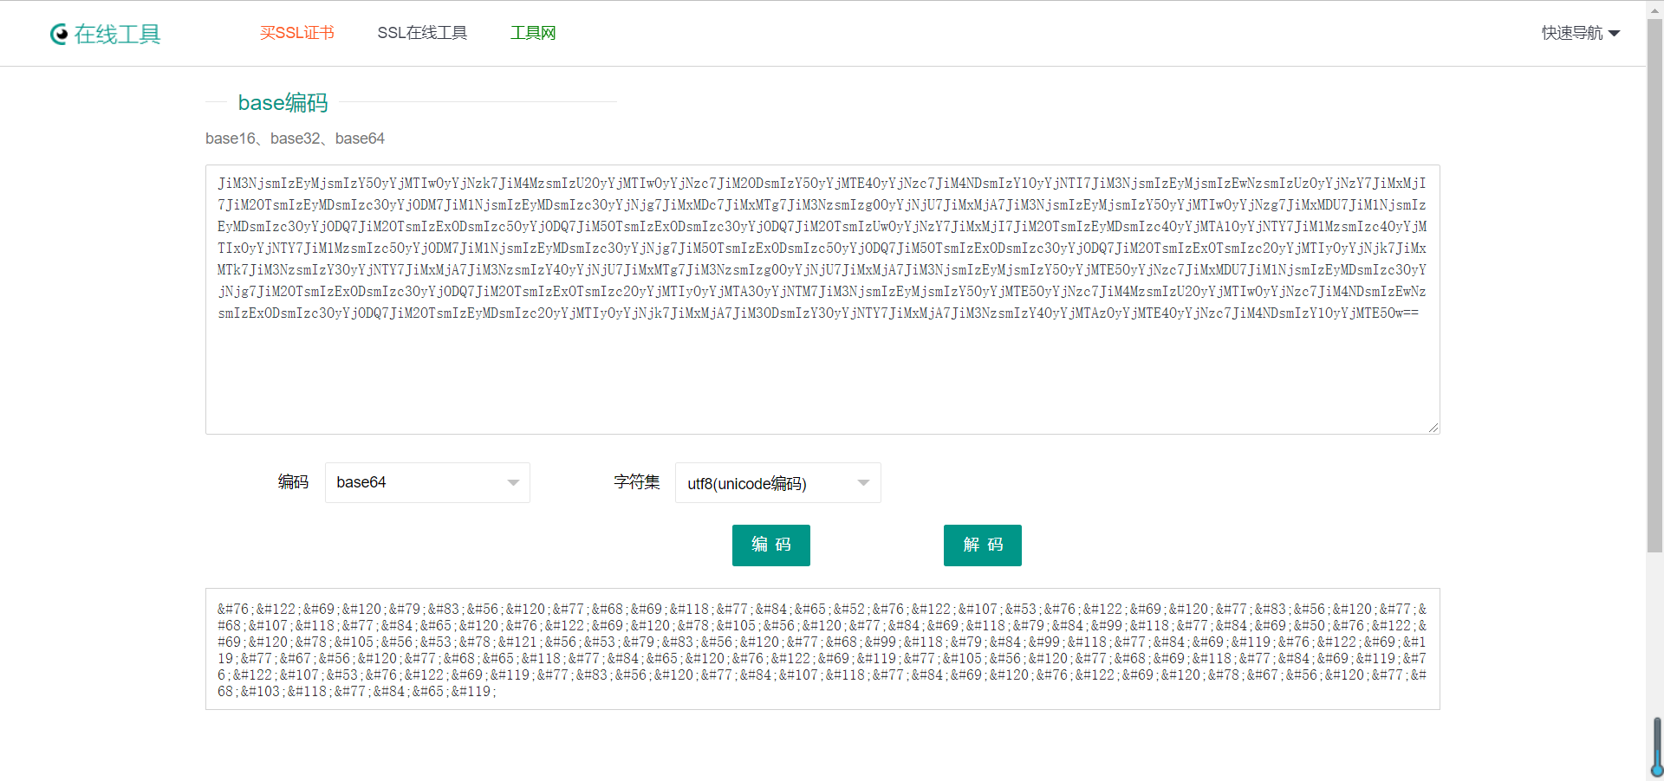Image resolution: width=1664 pixels, height=781 pixels.
Task: Click the base64 input text area
Action: click(822, 300)
